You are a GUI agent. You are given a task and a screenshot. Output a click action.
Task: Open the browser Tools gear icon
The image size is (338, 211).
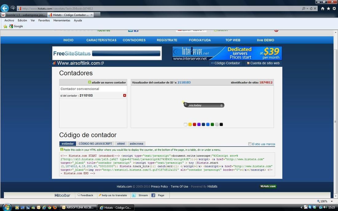pos(334,9)
